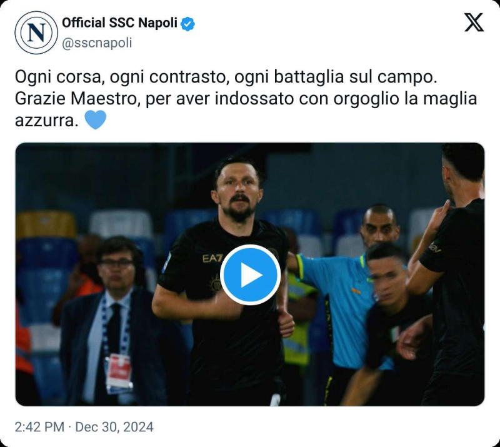Click the player at the thumbnail's right edge
This screenshot has width=500, height=447.
tap(456, 275)
